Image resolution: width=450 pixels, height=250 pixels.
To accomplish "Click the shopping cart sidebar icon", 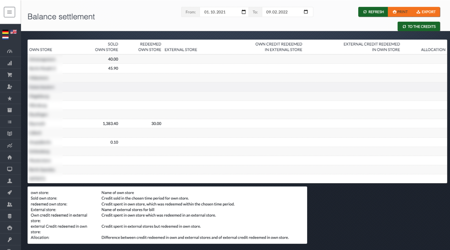I will pyautogui.click(x=10, y=75).
